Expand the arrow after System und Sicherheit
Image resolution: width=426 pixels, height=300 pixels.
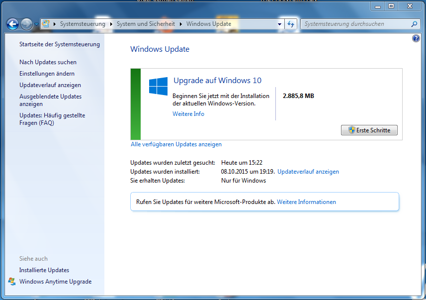(180, 24)
